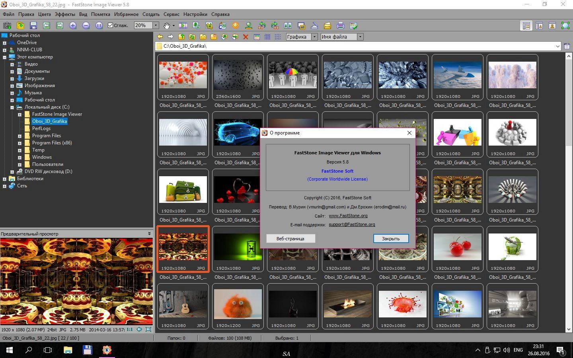Open the Windows Start button
573x358 pixels.
click(x=10, y=350)
